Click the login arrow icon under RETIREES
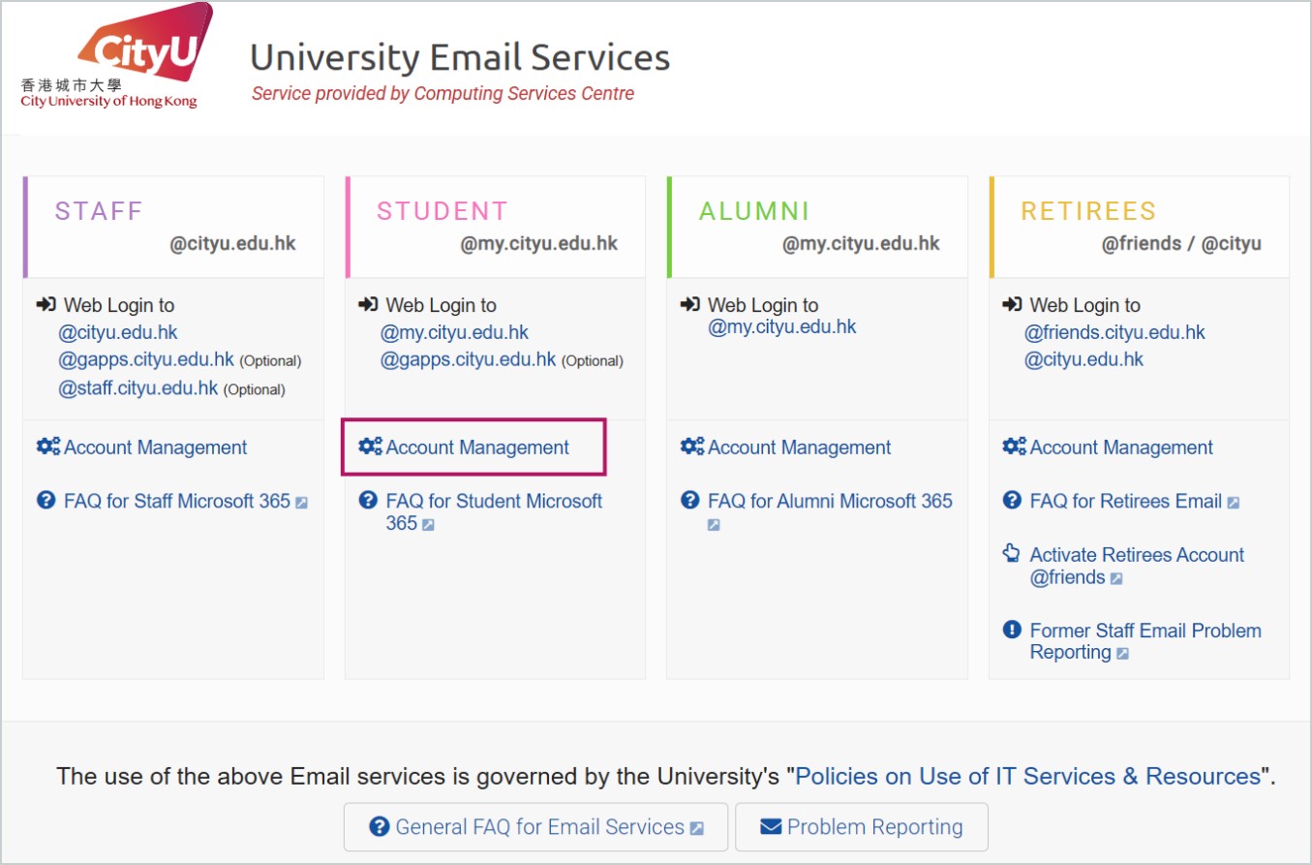1312x865 pixels. pos(1012,305)
